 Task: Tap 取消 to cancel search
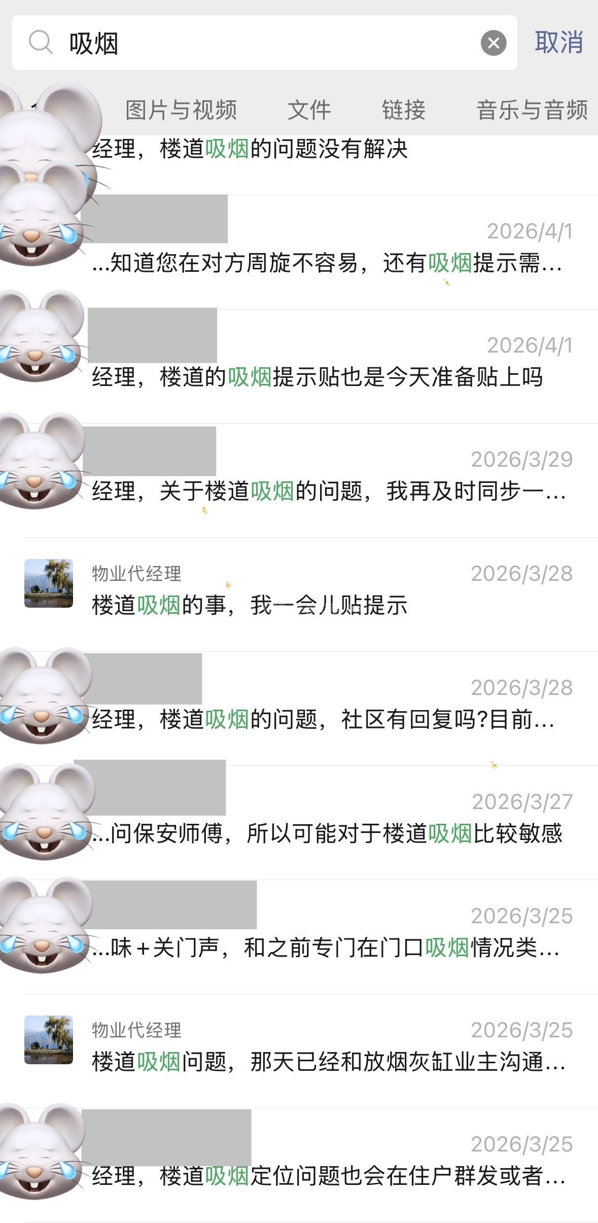click(x=558, y=42)
